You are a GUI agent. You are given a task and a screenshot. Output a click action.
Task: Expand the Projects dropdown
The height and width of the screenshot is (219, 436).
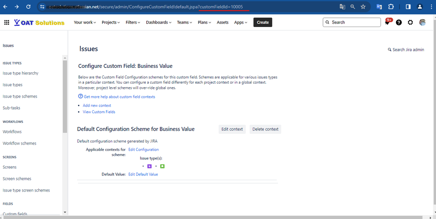111,23
